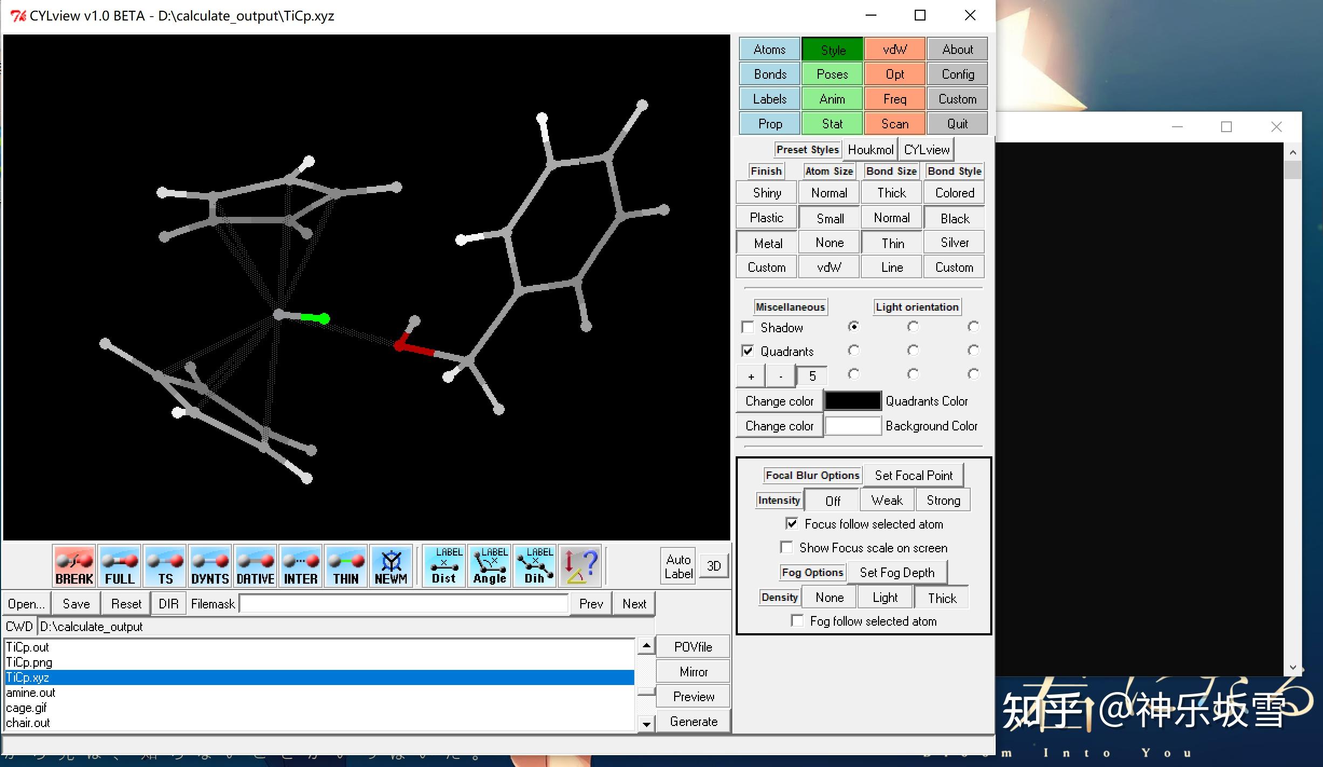Click the Generate button
This screenshot has width=1323, height=767.
click(693, 722)
